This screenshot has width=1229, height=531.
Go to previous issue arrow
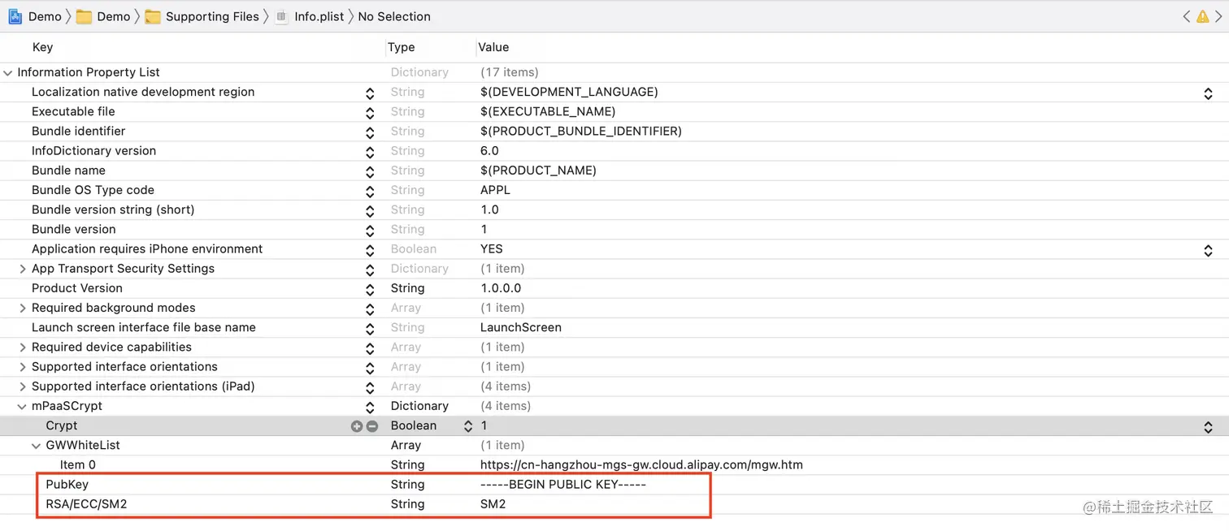1186,16
